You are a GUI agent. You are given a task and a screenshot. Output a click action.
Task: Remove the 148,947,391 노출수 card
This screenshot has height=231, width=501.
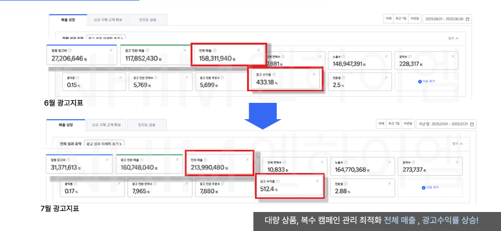[386, 56]
